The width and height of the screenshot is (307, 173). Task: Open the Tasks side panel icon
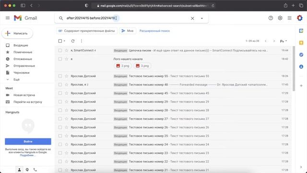301,55
